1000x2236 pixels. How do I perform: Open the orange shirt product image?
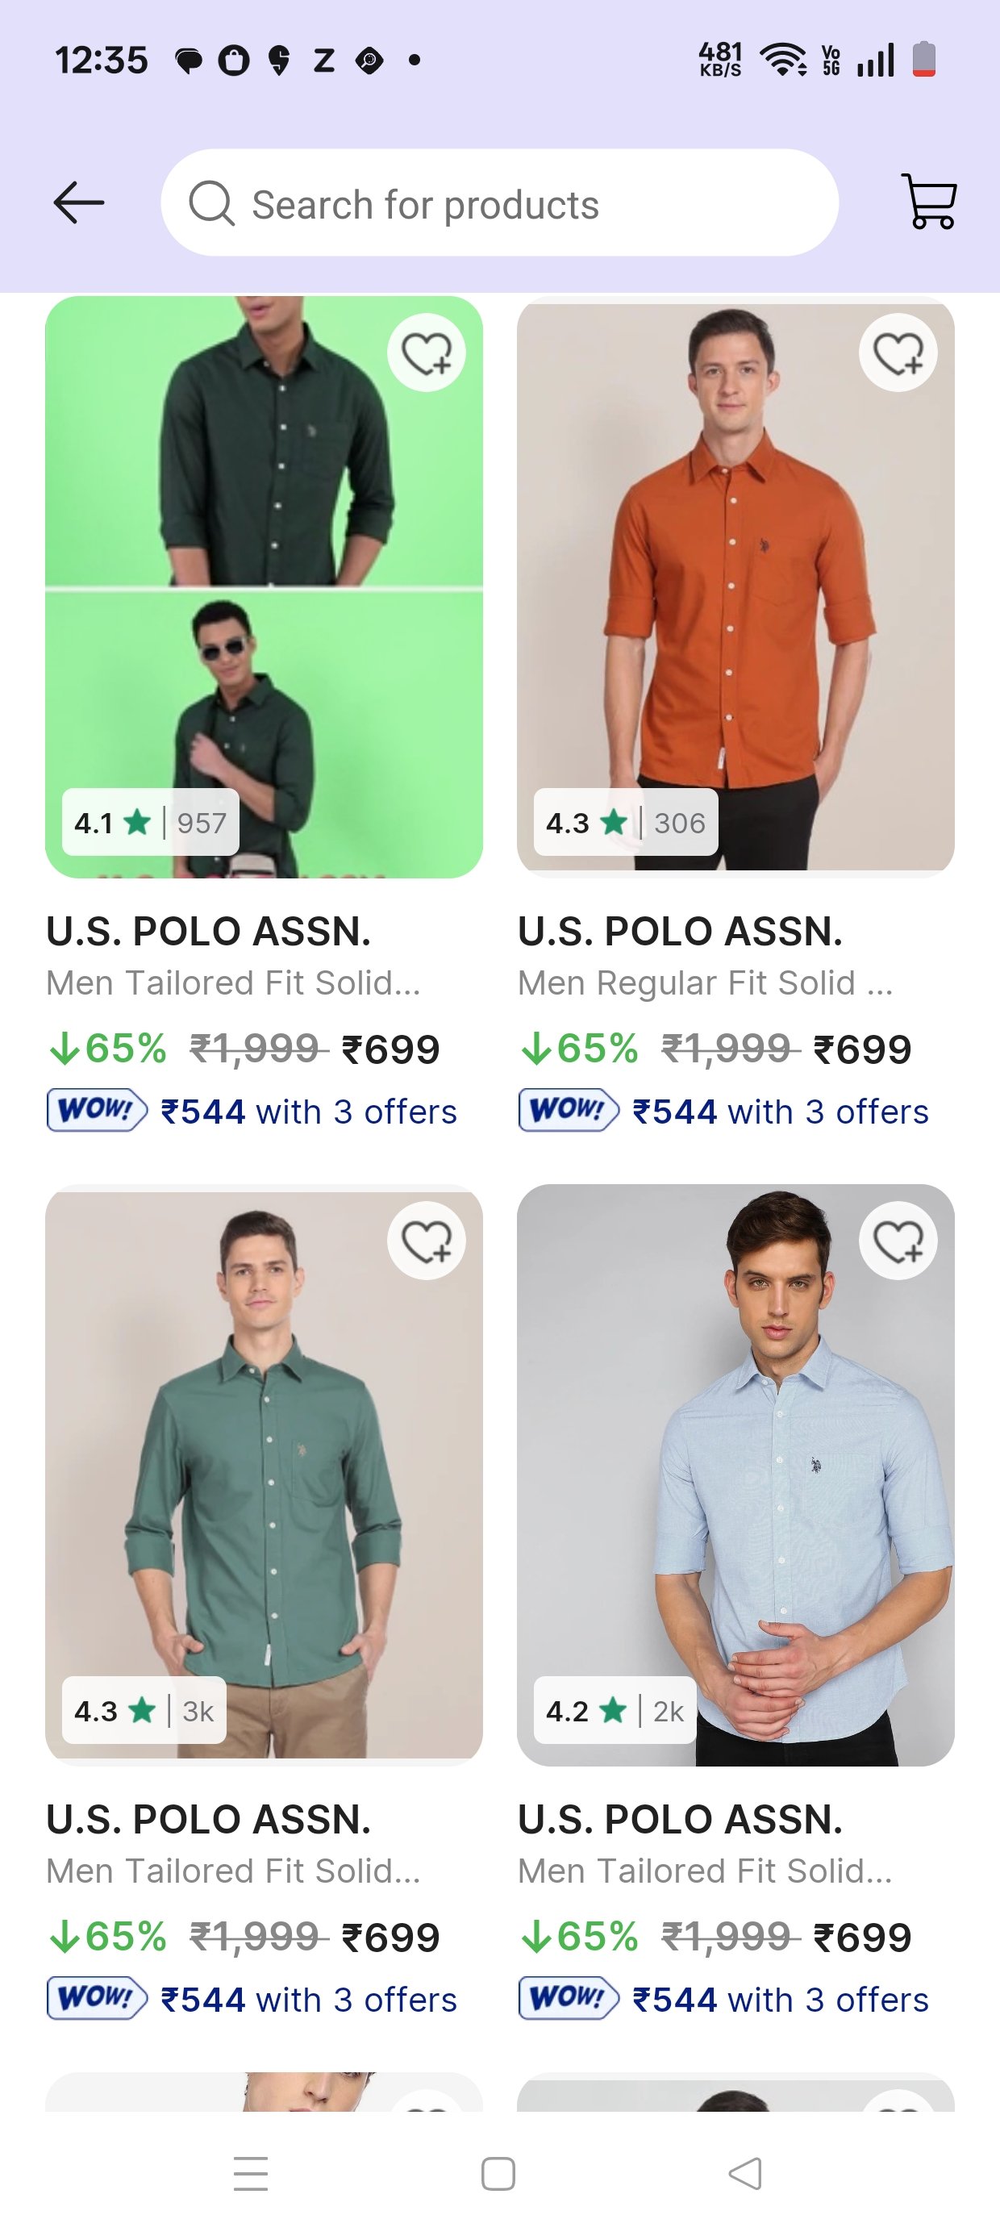[x=735, y=573]
